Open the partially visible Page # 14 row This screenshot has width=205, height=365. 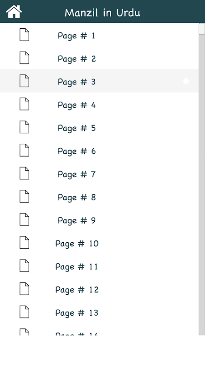tap(99, 329)
